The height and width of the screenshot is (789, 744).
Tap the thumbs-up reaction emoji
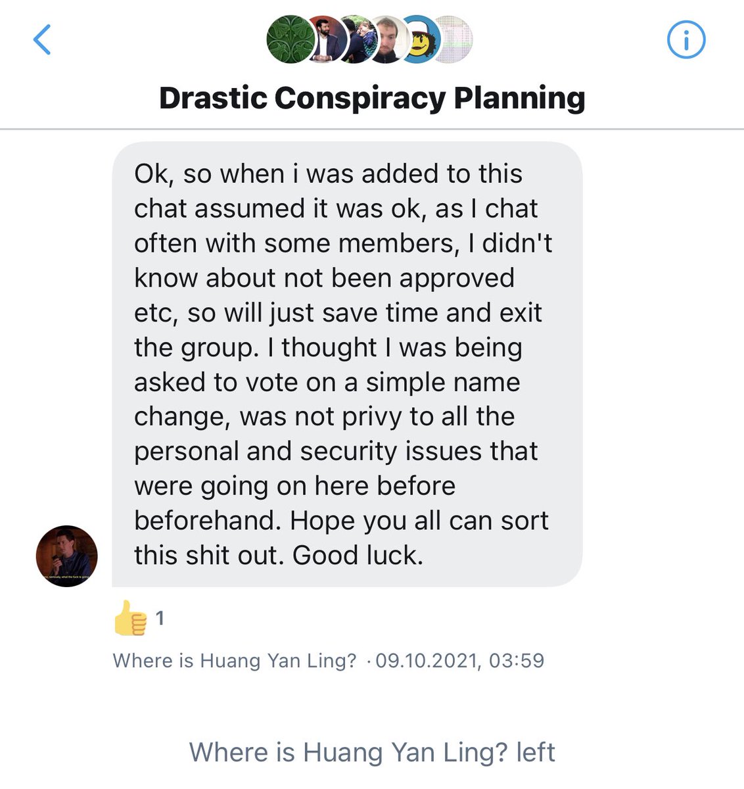tap(130, 619)
